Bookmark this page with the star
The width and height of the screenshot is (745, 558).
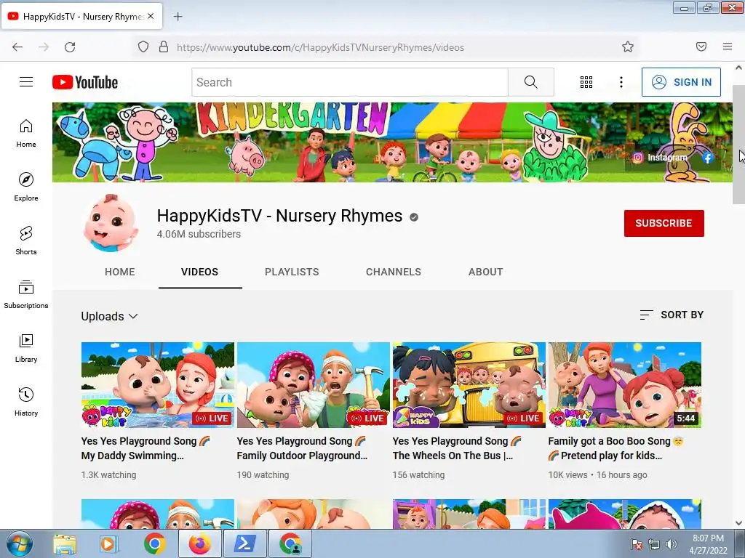click(x=628, y=47)
